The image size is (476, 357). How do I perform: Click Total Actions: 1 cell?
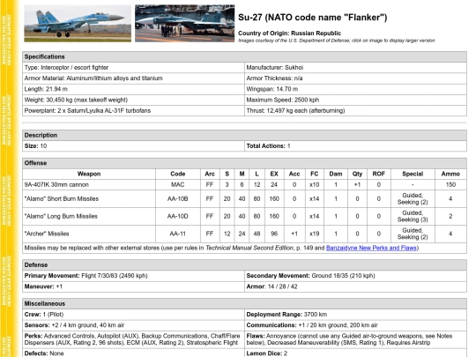click(355, 146)
